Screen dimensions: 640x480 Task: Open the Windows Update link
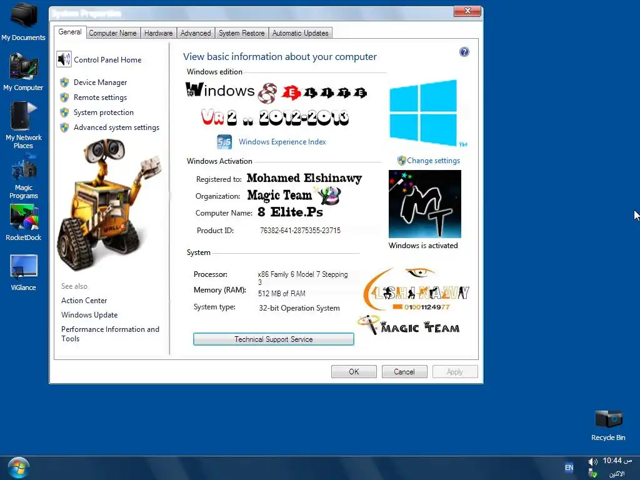tap(89, 315)
